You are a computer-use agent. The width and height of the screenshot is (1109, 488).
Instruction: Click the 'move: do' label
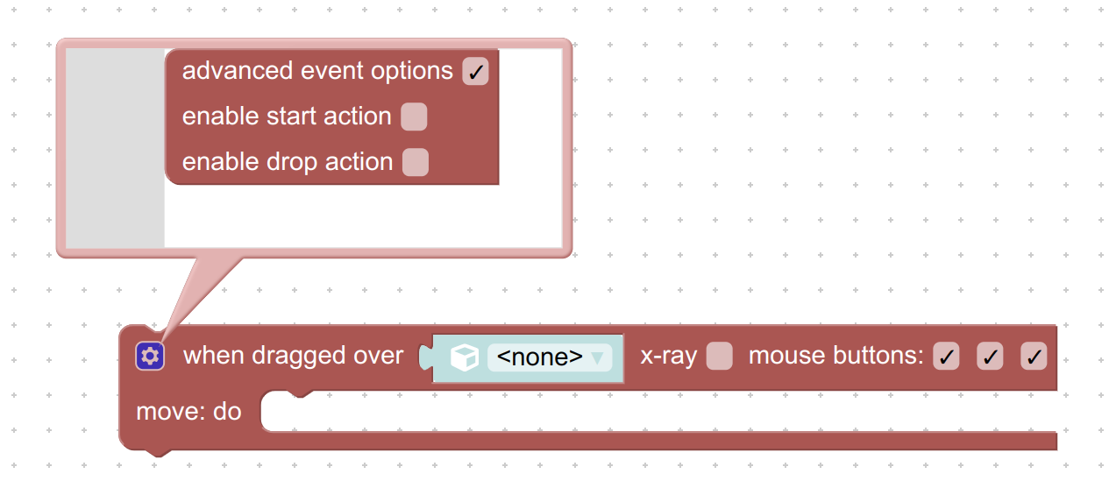188,411
